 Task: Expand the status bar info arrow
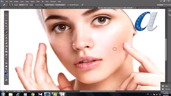pyautogui.click(x=29, y=91)
